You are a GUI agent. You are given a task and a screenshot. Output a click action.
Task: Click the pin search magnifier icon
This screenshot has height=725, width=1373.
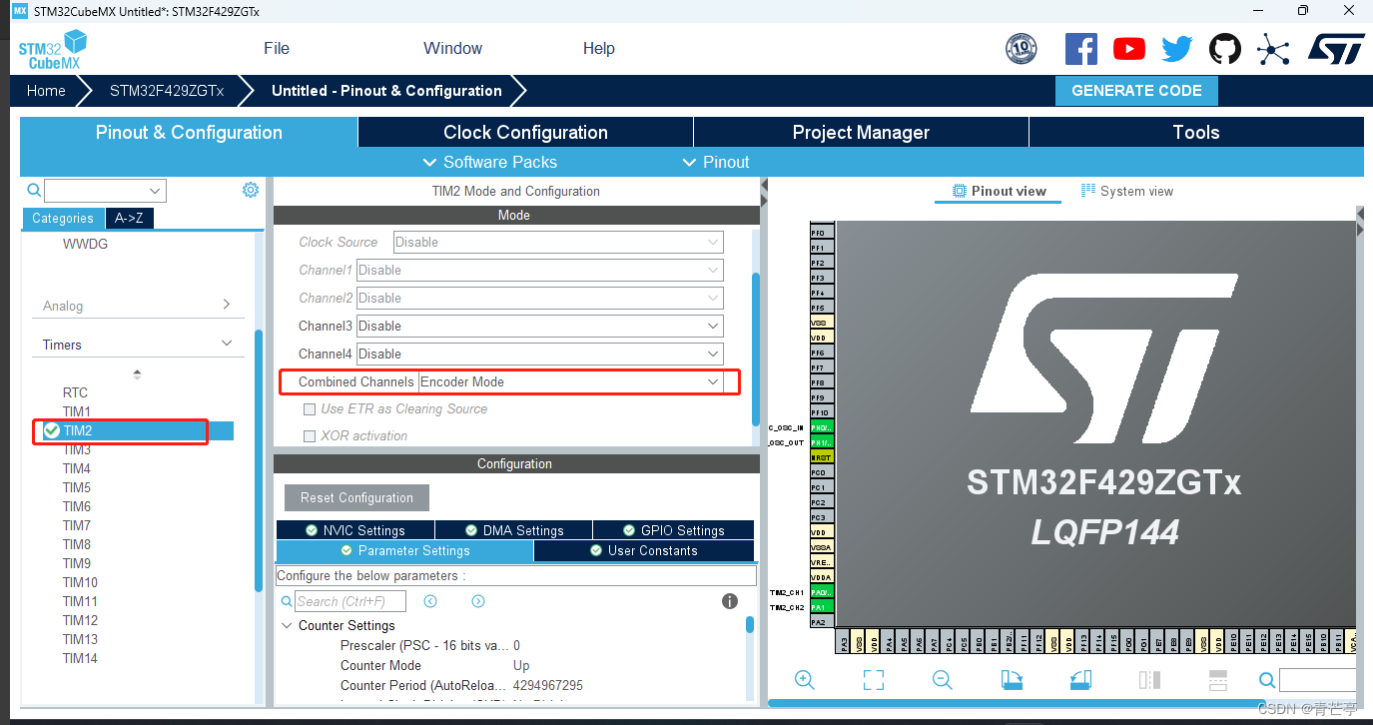(1267, 680)
